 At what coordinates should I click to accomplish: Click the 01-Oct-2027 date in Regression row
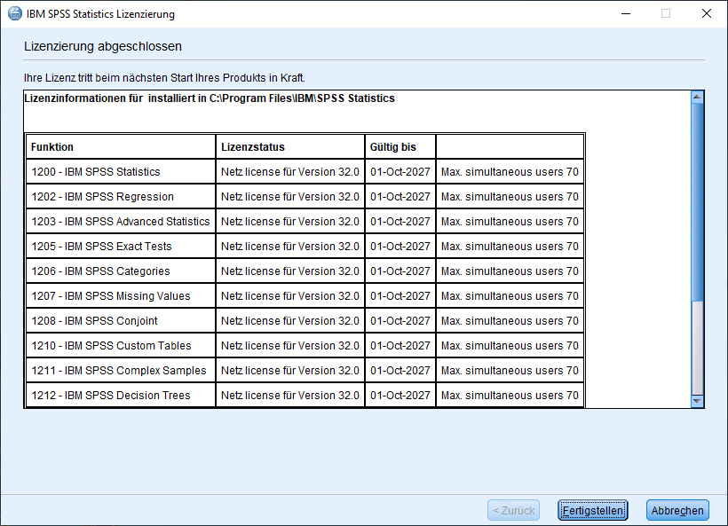(x=400, y=197)
